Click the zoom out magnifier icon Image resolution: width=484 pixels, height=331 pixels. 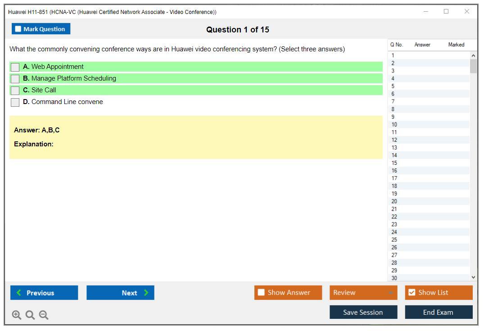pos(44,315)
